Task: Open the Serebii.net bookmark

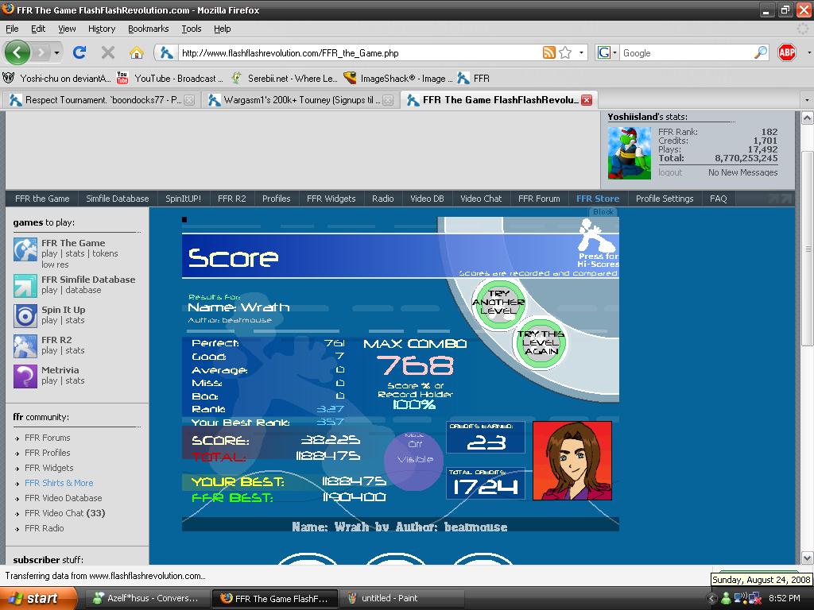Action: pyautogui.click(x=284, y=79)
